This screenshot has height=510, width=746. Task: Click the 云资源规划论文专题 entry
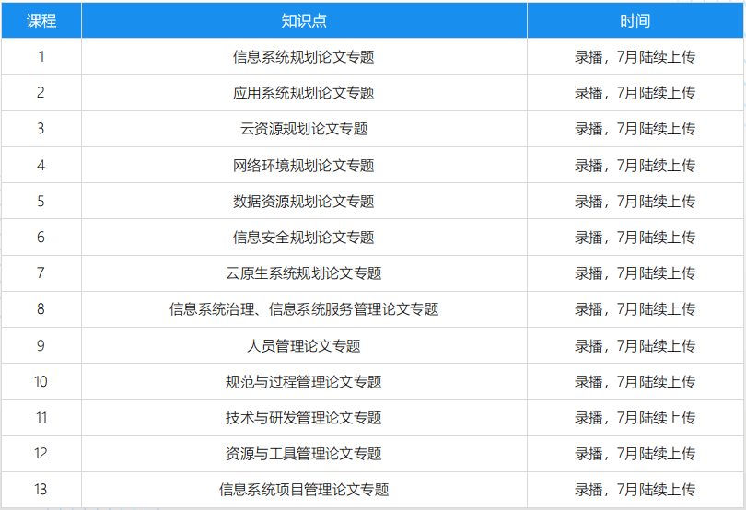click(304, 129)
